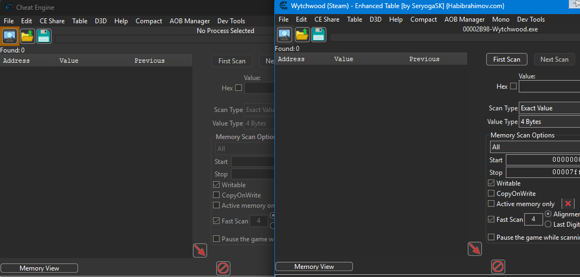The image size is (580, 277).
Task: Click Stop address field in Wytchwood window
Action: tap(543, 173)
